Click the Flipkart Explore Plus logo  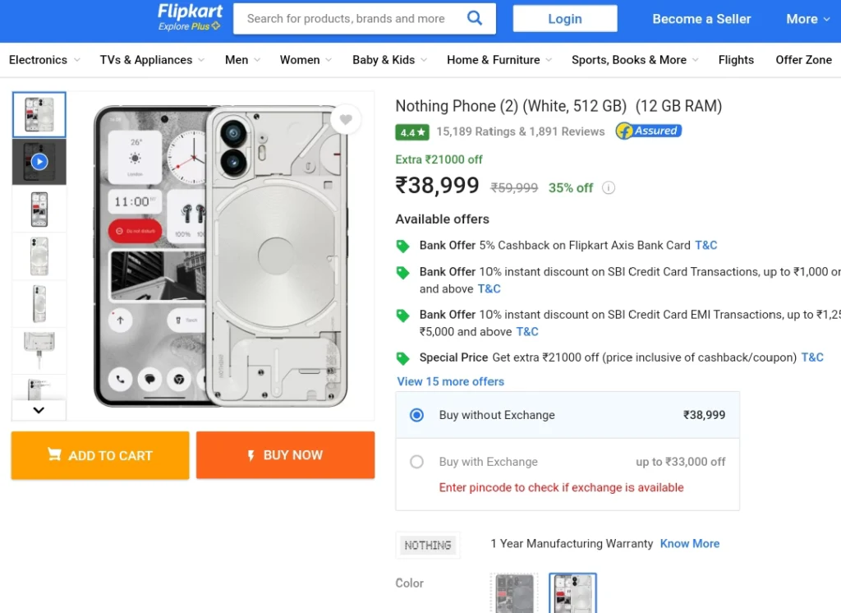pyautogui.click(x=190, y=18)
